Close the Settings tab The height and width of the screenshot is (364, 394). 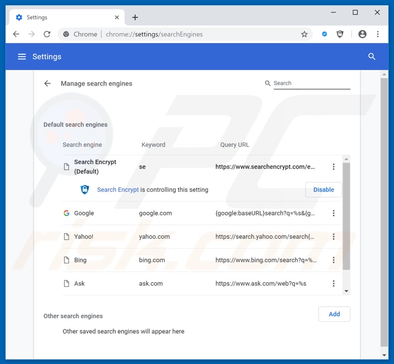click(x=117, y=17)
